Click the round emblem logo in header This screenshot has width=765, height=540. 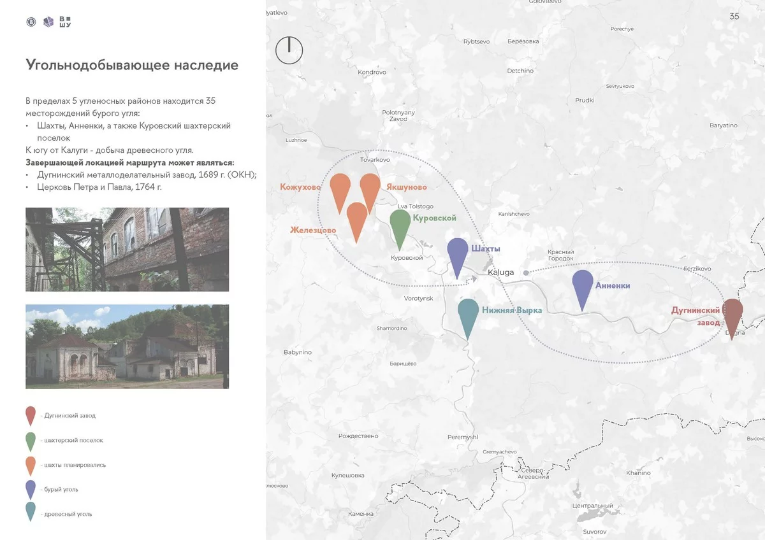[31, 22]
